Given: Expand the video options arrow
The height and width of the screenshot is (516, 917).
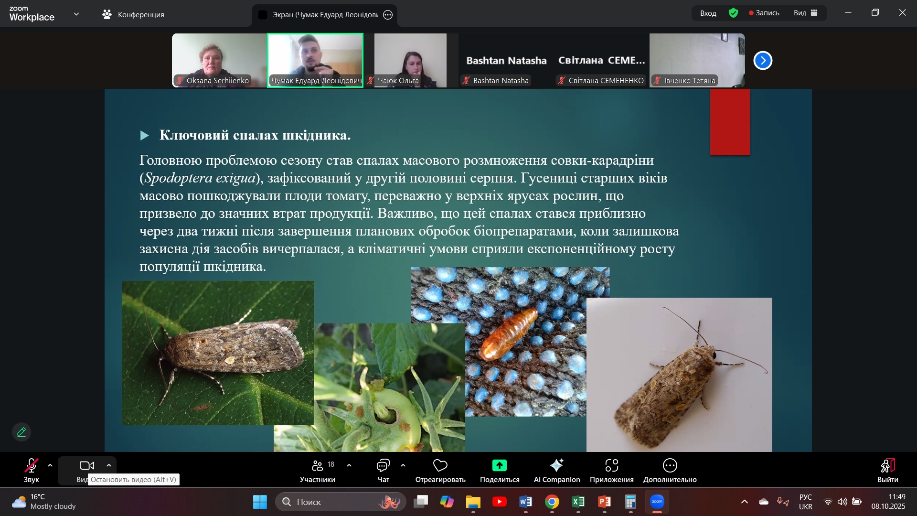Looking at the screenshot, I should pyautogui.click(x=109, y=465).
